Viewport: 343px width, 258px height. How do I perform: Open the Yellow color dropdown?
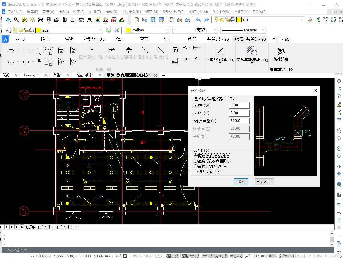click(x=168, y=30)
